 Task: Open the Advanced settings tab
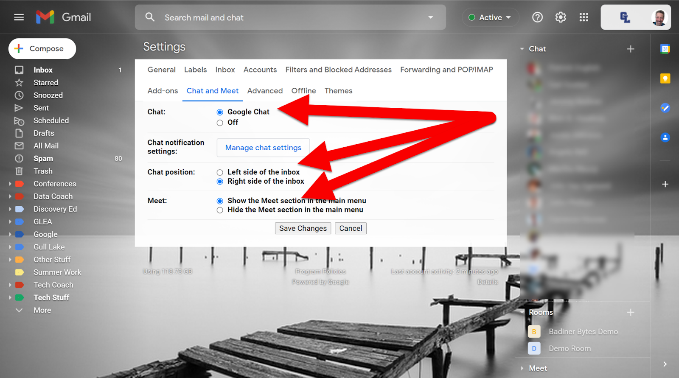pyautogui.click(x=265, y=91)
